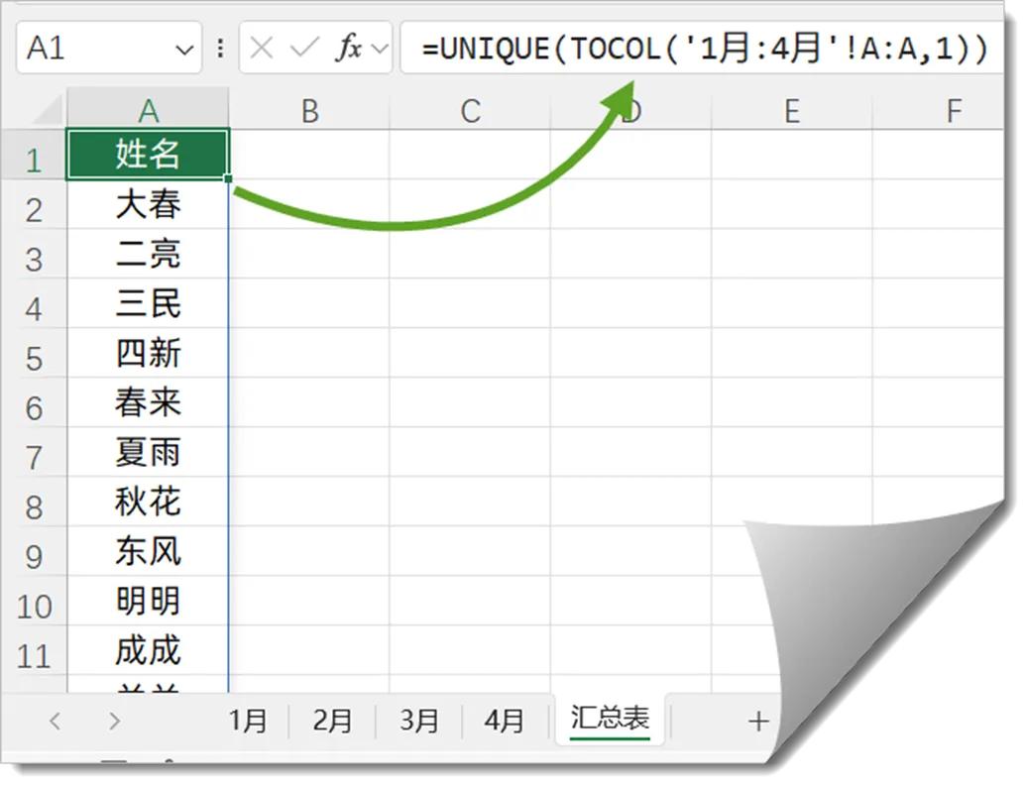Click the cell containing 大春
Viewport: 1028px width, 787px height.
148,204
